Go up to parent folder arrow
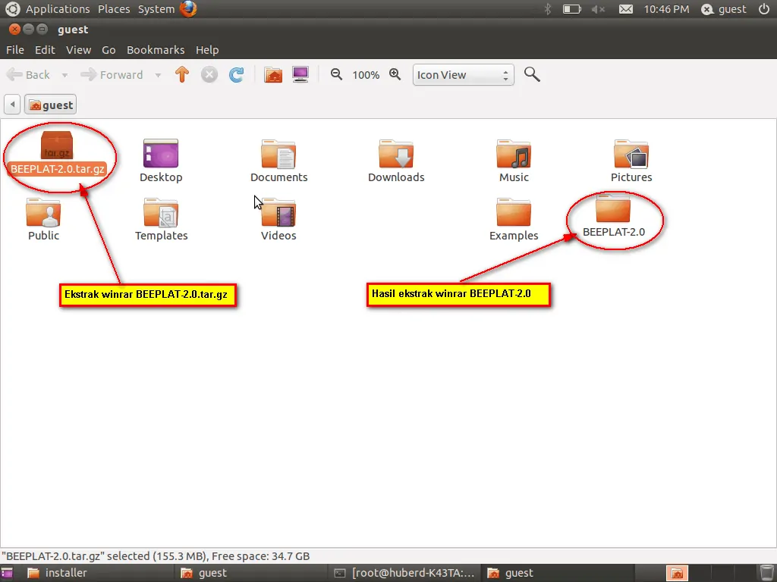This screenshot has width=777, height=582. coord(182,75)
